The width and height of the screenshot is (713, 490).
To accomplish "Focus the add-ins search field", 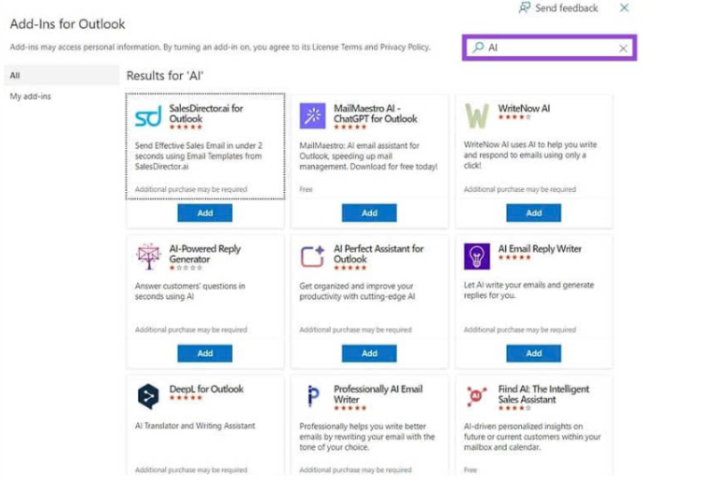I will (x=550, y=48).
